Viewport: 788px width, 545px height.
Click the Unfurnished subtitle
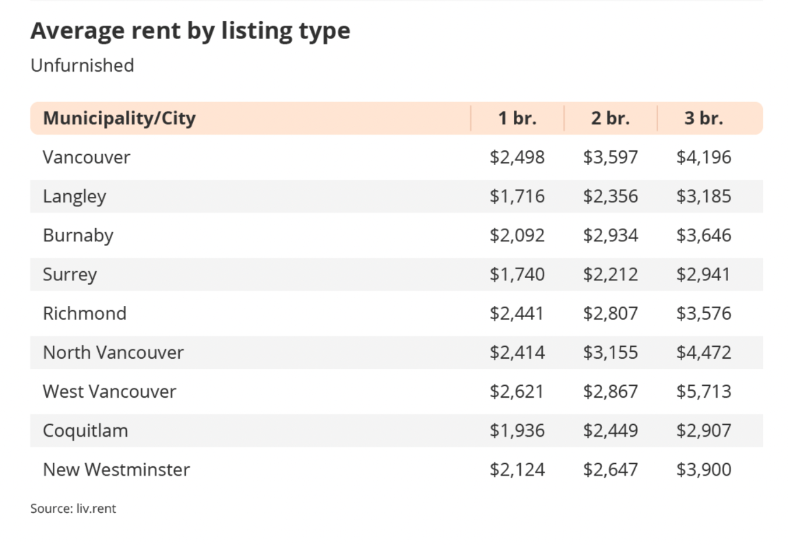[83, 65]
